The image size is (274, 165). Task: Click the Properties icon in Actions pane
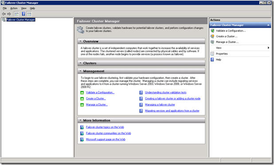(x=212, y=54)
